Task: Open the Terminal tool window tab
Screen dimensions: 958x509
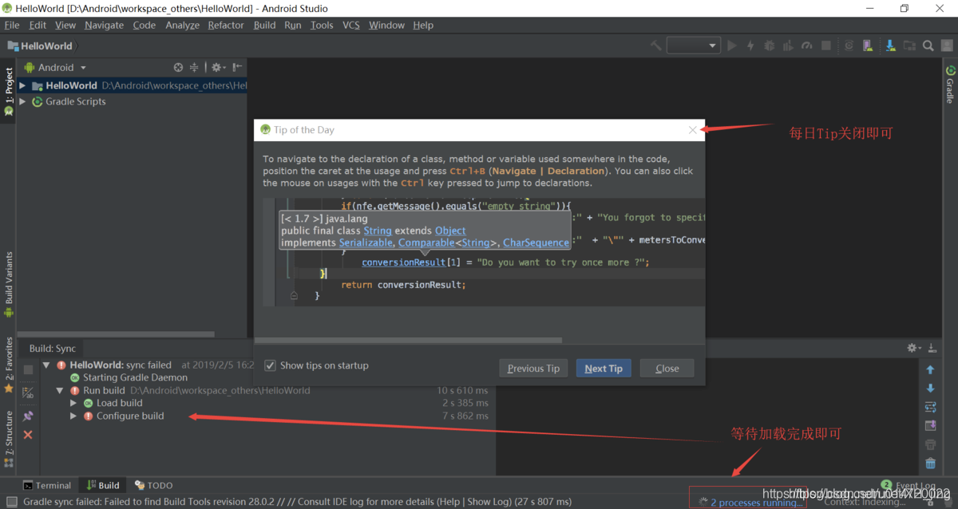Action: 47,485
